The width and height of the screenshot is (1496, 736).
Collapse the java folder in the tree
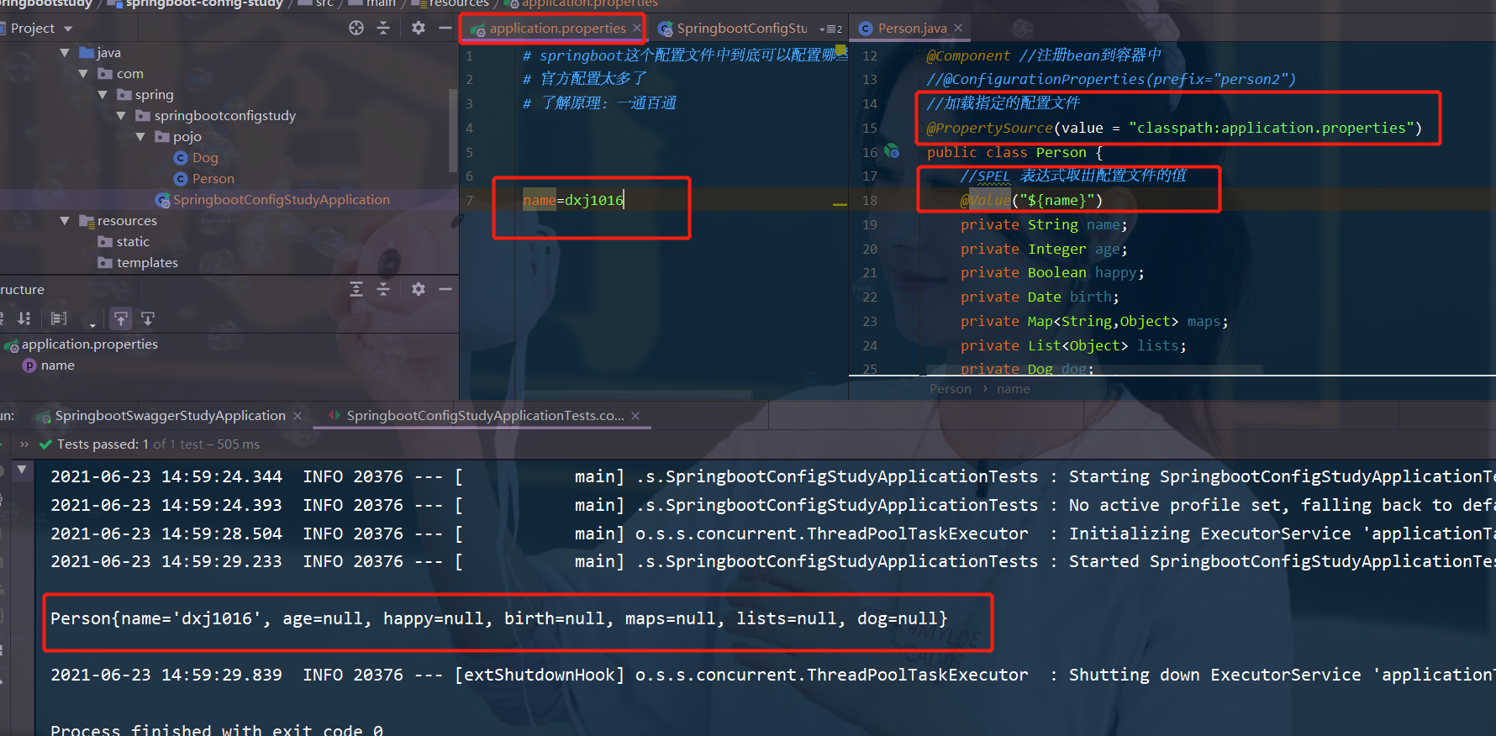65,53
